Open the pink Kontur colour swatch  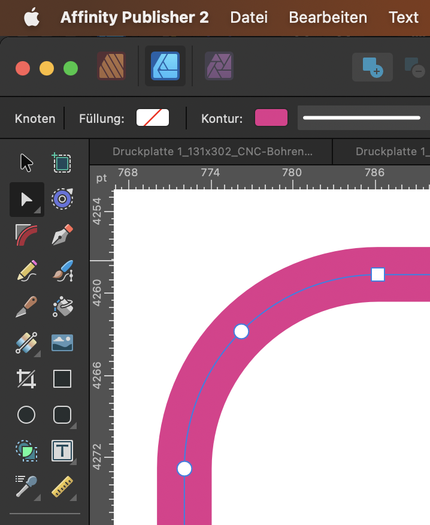click(x=271, y=118)
